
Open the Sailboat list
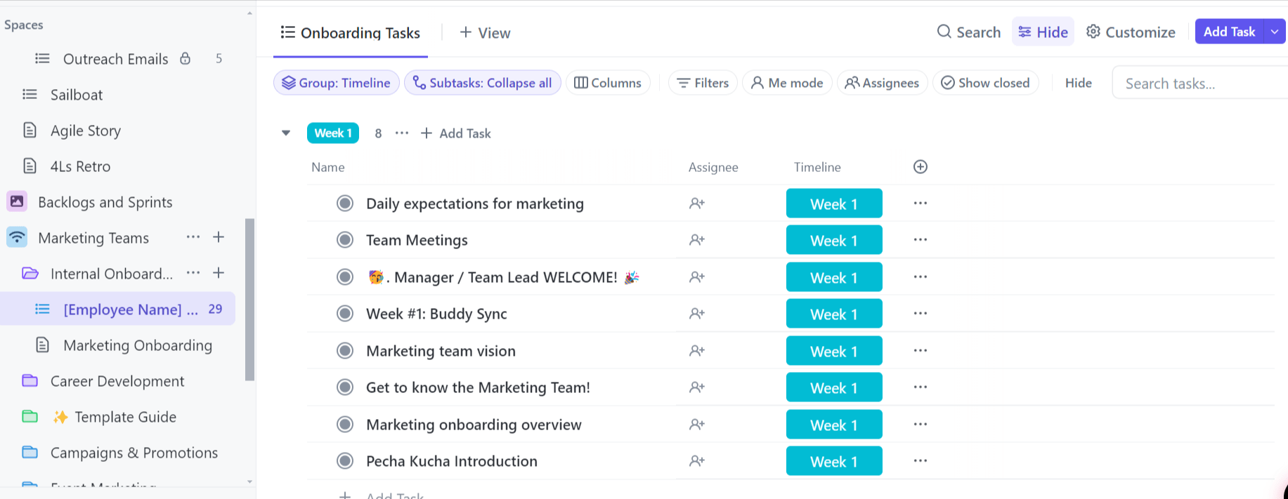point(76,95)
